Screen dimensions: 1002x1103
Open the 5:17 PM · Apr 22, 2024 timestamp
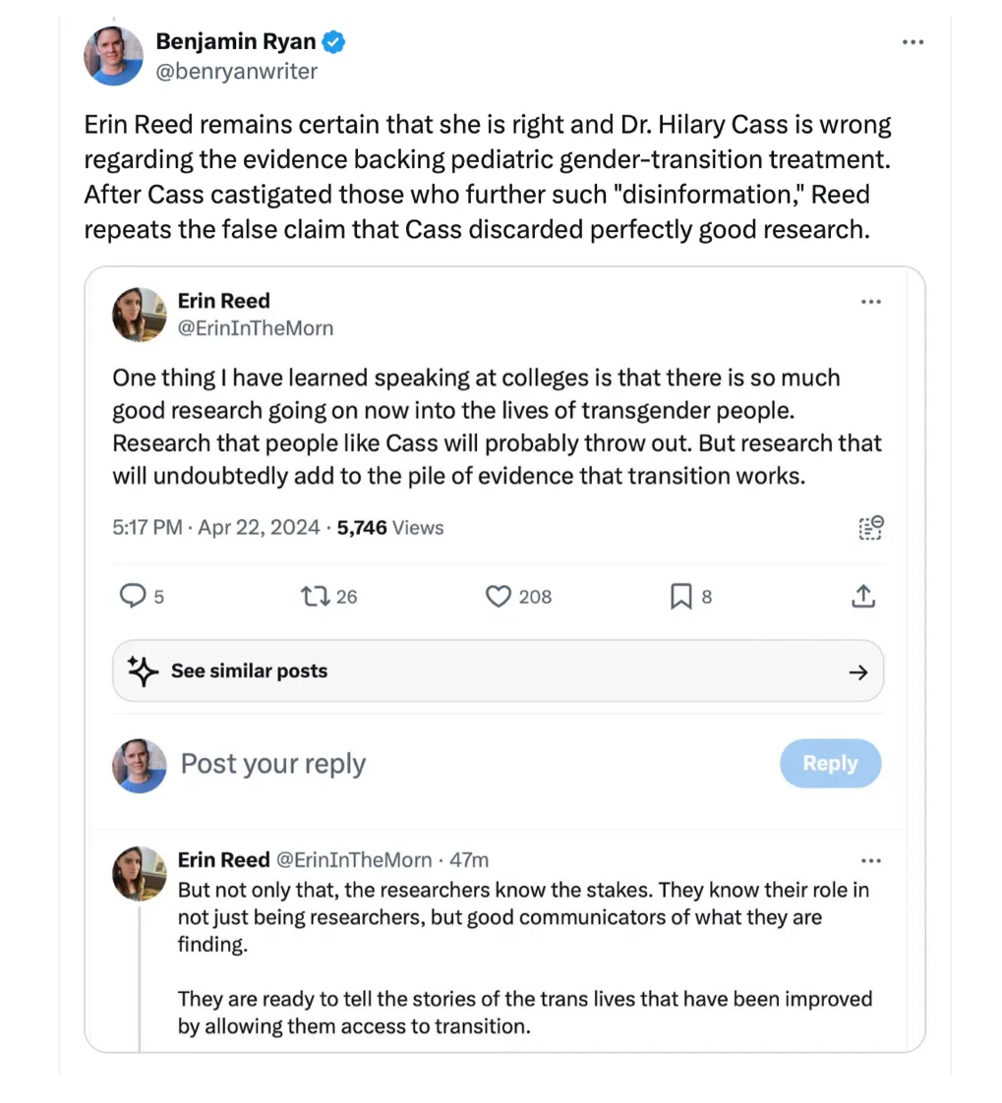(x=216, y=528)
